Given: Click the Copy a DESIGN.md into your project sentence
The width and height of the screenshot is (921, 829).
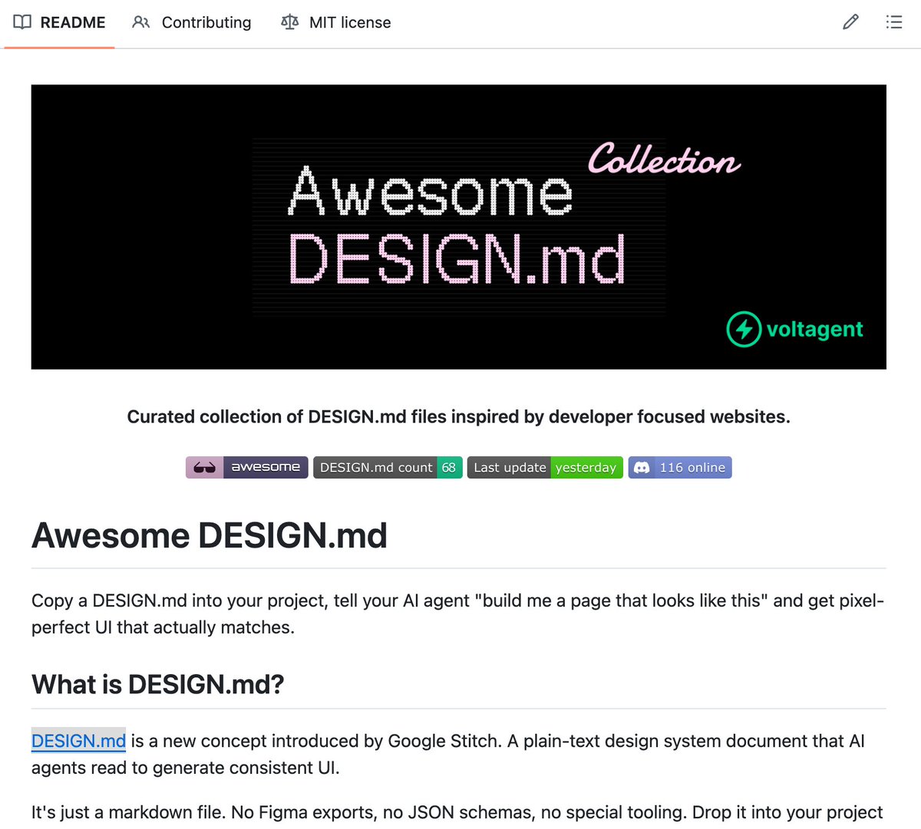Looking at the screenshot, I should [458, 614].
